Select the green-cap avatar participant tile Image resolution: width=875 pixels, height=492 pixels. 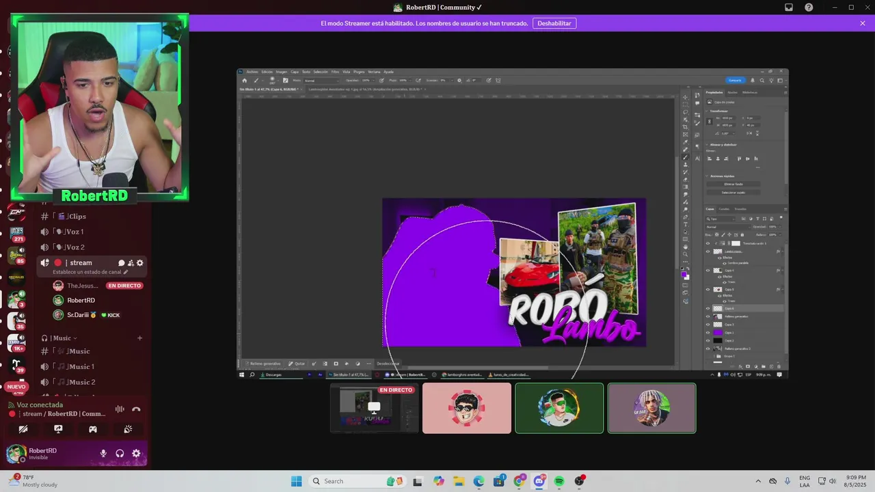[x=559, y=409]
